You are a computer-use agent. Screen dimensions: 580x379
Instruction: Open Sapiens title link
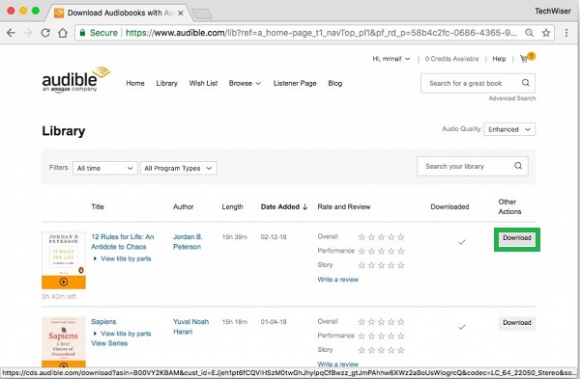point(103,322)
